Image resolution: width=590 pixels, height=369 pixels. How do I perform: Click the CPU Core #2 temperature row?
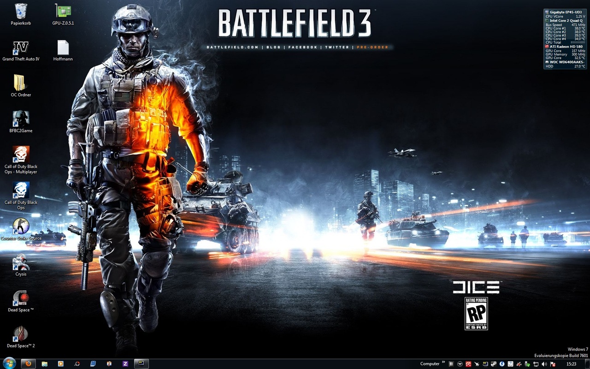pos(565,32)
